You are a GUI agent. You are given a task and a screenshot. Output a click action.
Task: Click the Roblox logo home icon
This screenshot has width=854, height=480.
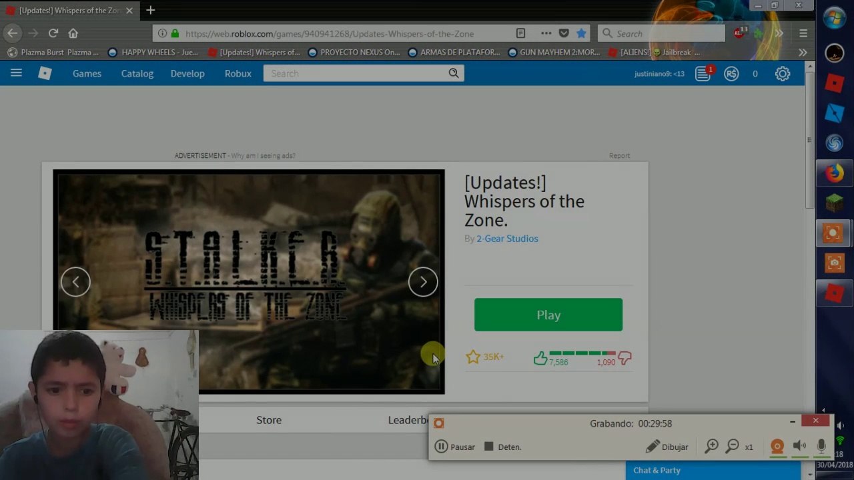point(45,73)
